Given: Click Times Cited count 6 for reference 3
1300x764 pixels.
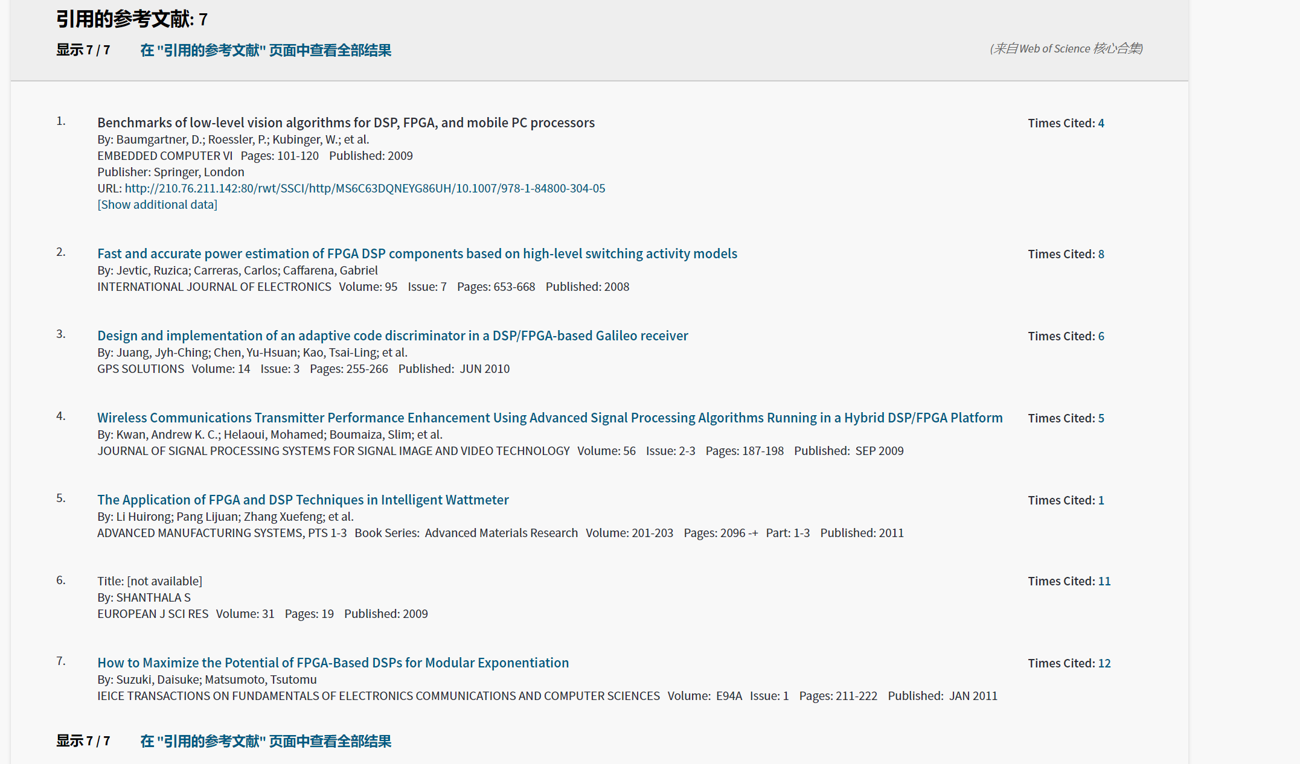Looking at the screenshot, I should (x=1101, y=336).
